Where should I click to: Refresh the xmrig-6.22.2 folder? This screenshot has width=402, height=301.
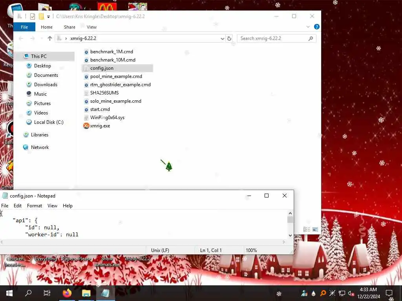coord(229,38)
